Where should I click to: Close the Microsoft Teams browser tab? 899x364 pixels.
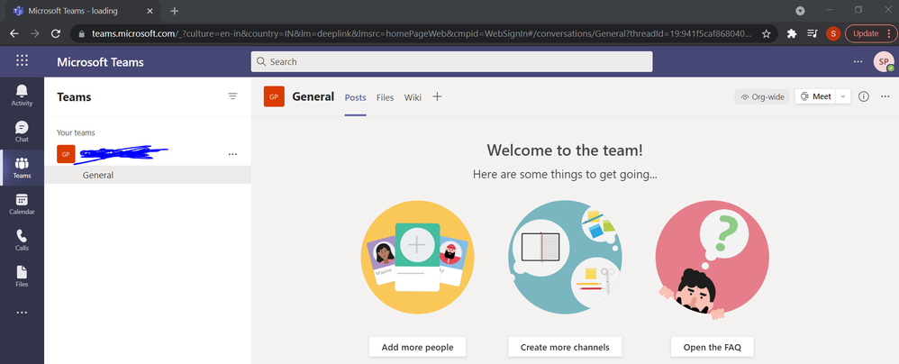(x=150, y=11)
